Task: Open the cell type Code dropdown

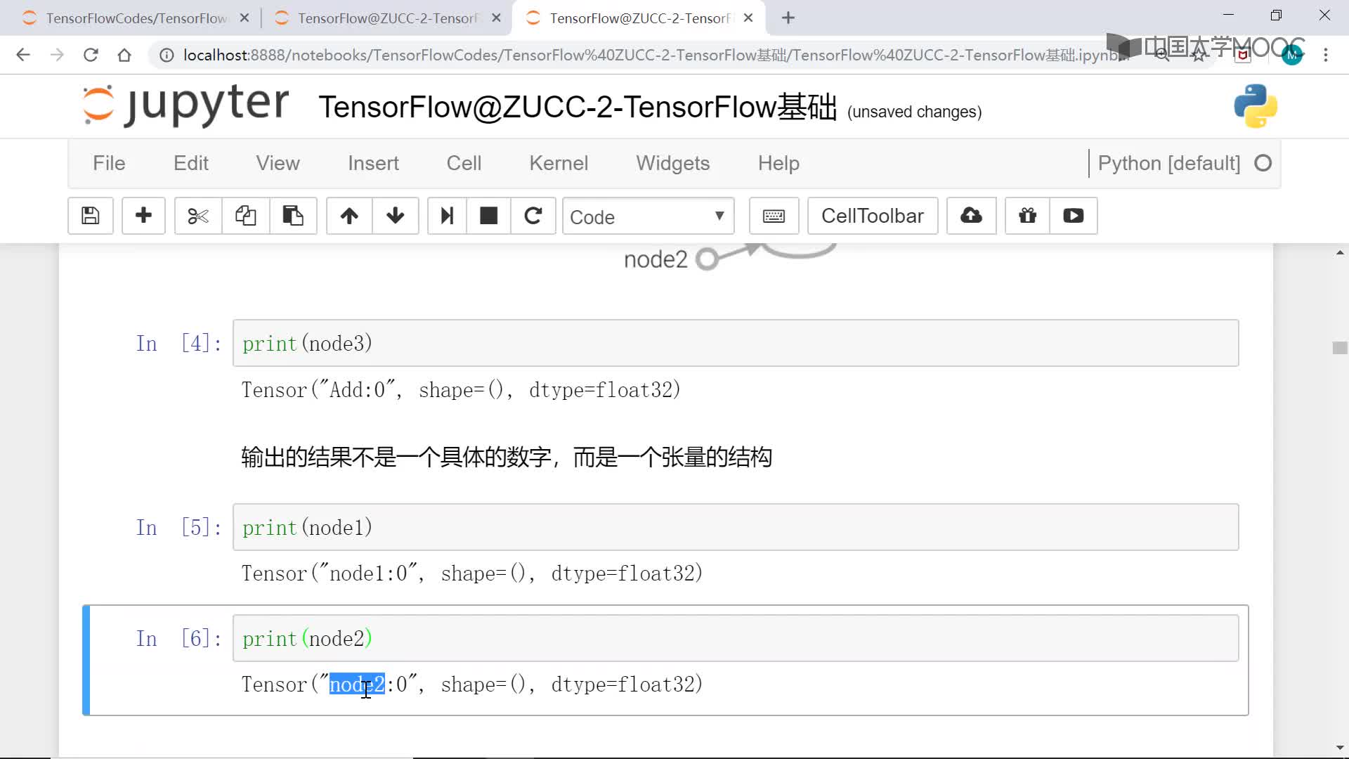Action: tap(648, 216)
